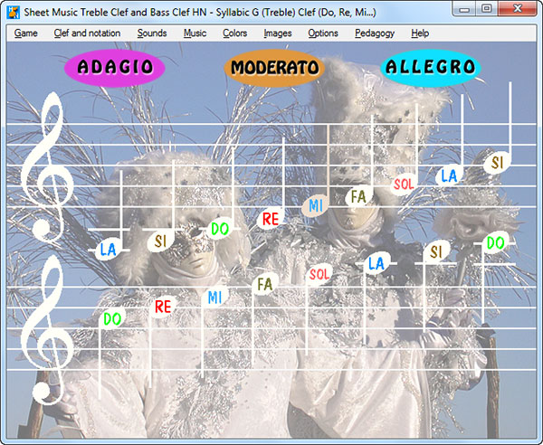Click the low green DO note of the lower staff

pyautogui.click(x=112, y=318)
